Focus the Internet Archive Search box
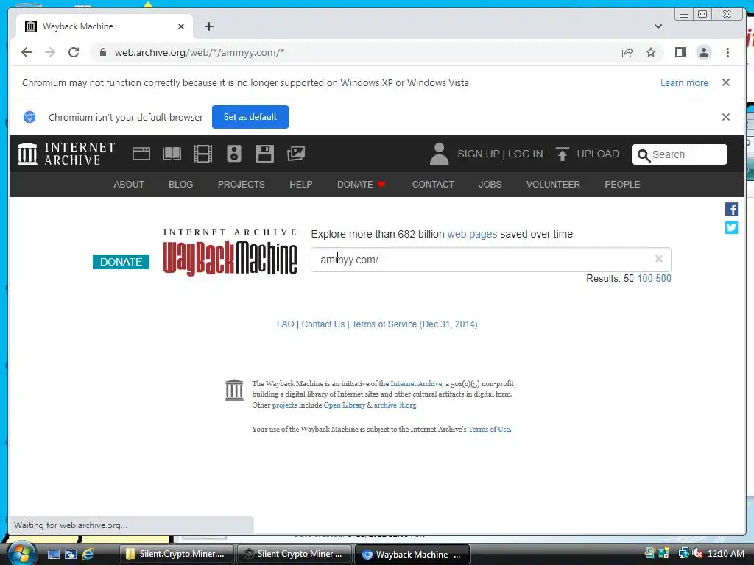The width and height of the screenshot is (754, 565). [679, 154]
